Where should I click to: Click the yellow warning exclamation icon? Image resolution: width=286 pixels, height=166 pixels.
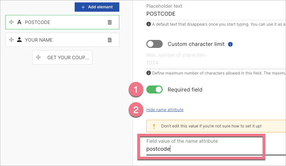154,126
